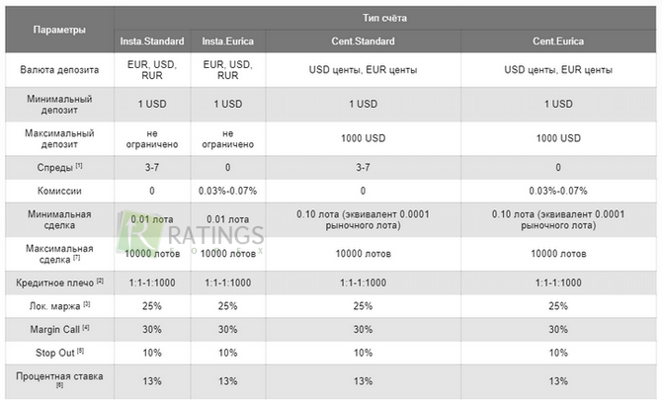Click the Комиссии row label
Image resolution: width=662 pixels, height=403 pixels.
[x=59, y=188]
